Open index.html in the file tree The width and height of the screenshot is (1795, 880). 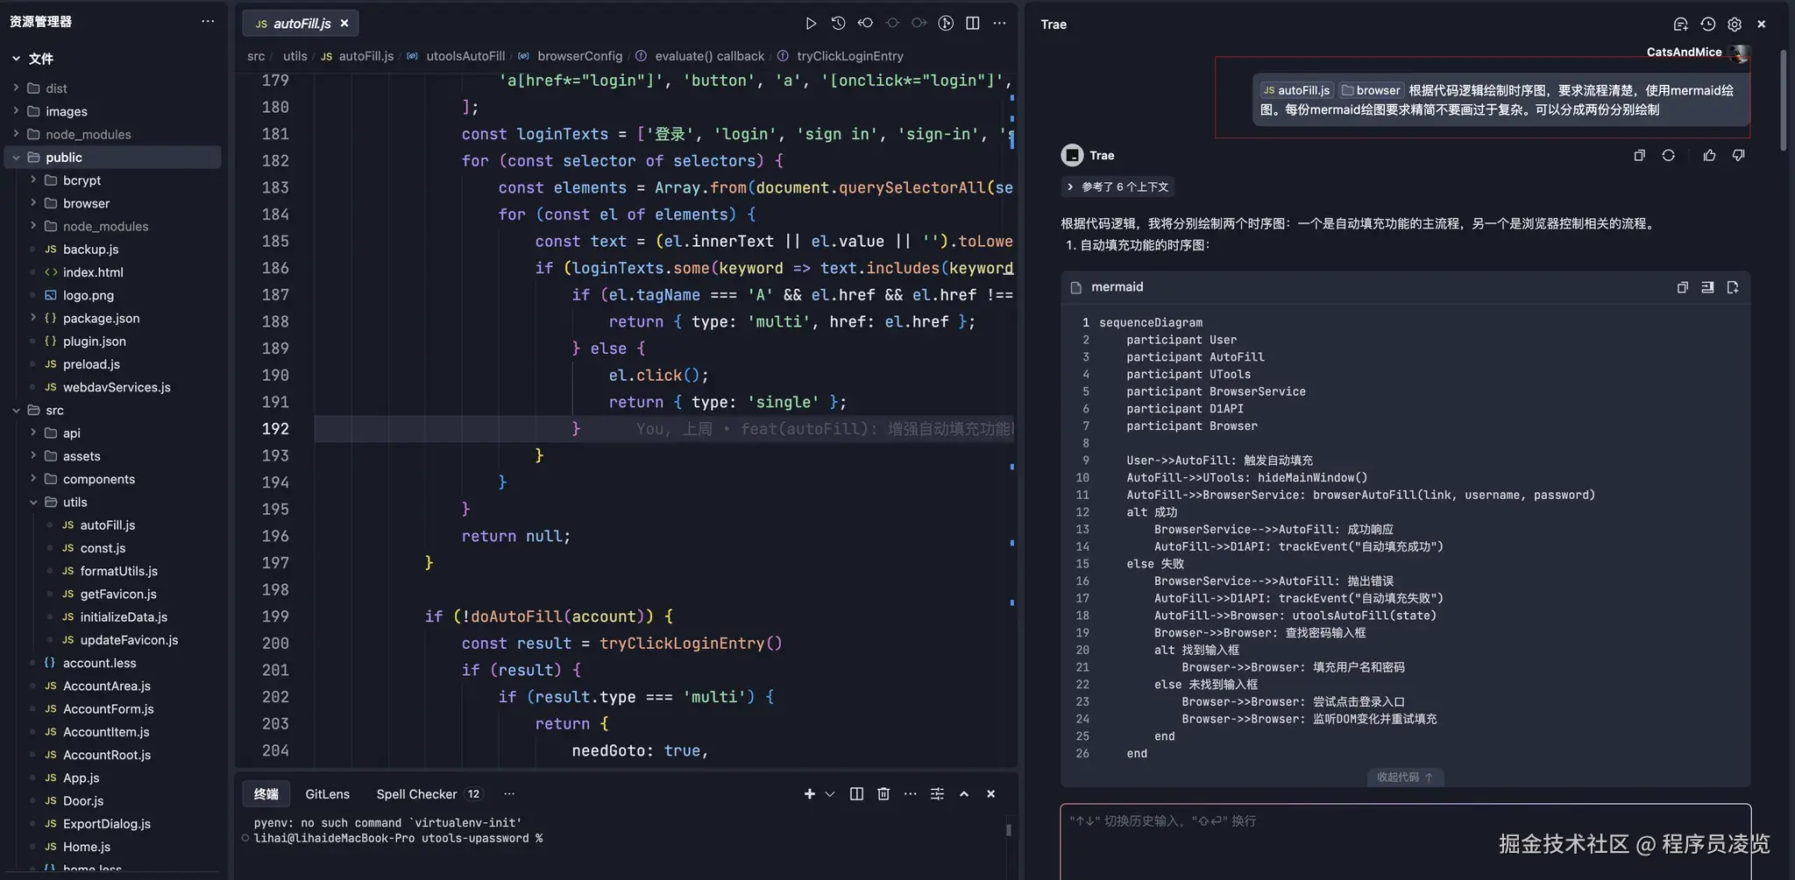coord(93,272)
